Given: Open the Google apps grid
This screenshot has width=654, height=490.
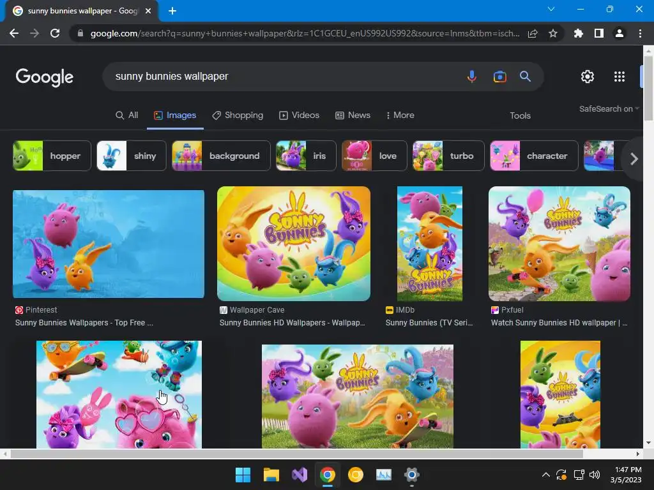Looking at the screenshot, I should [620, 77].
